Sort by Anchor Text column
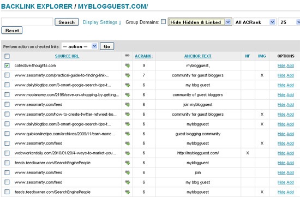Viewport: 300px width, 197px height. (197, 56)
